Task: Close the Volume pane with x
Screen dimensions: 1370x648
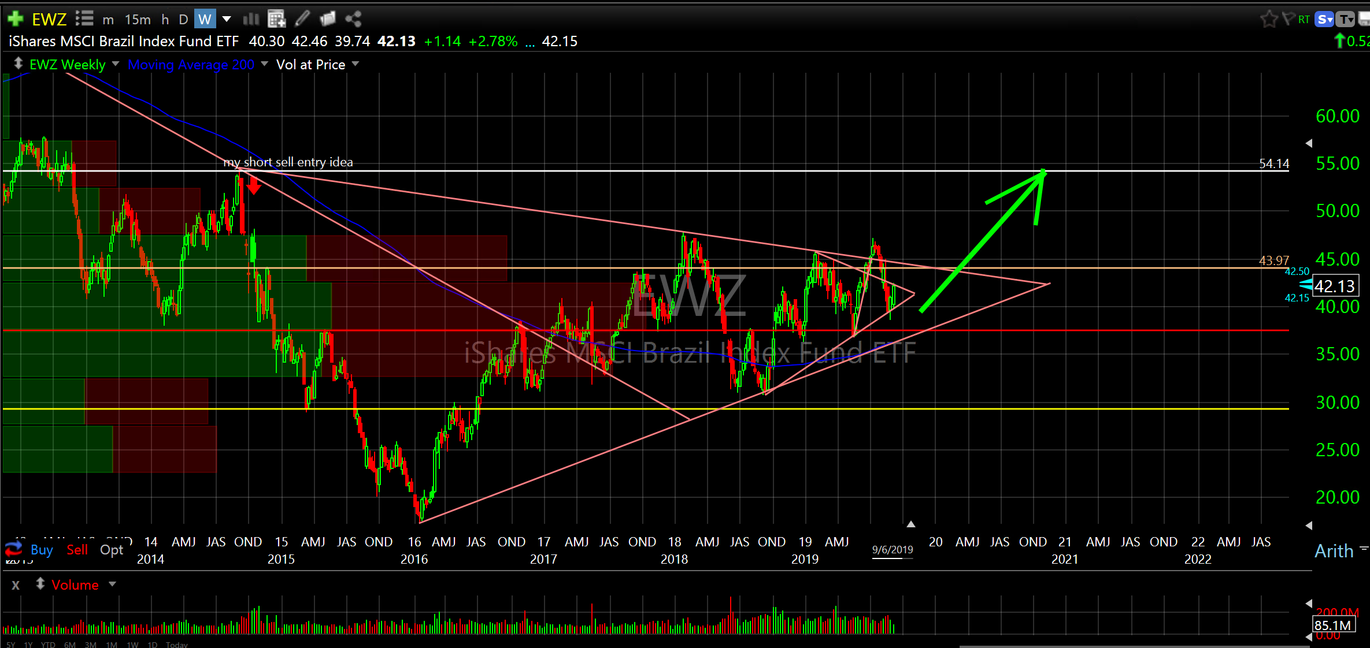Action: (x=16, y=585)
